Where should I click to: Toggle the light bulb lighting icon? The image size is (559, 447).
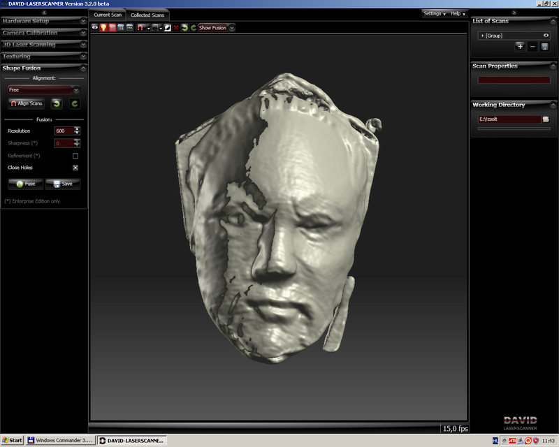103,28
